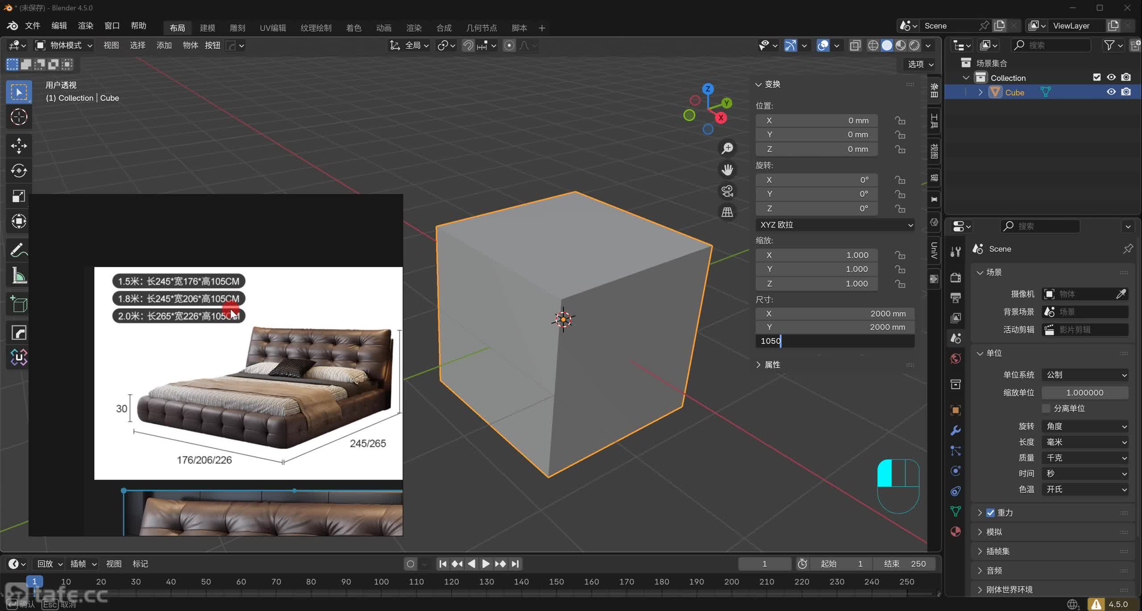
Task: Enable the Separate Units (分离单位) checkbox
Action: (1046, 409)
